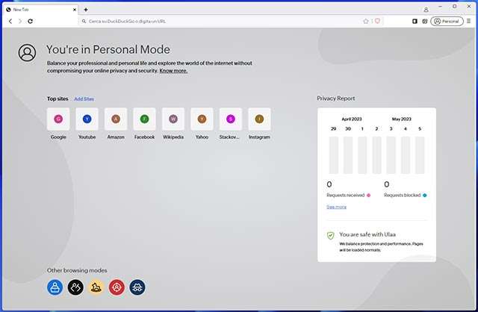
Task: Click the 'Other browsing modes' heading
Action: [x=77, y=270]
